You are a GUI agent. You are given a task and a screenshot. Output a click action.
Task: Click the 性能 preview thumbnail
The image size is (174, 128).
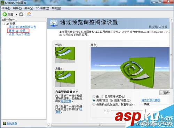coord(65,55)
